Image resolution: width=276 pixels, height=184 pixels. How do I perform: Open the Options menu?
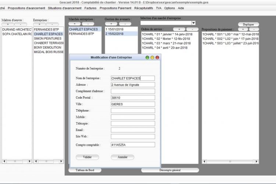click(x=170, y=8)
